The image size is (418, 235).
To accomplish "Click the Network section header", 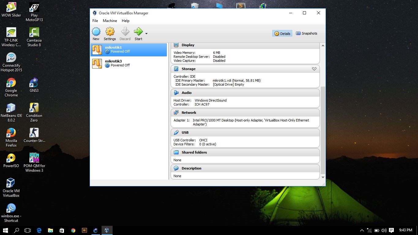I will coord(245,113).
